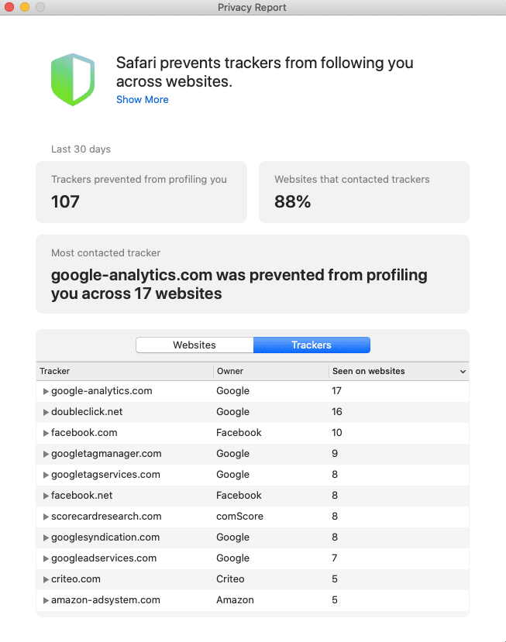Viewport: 506px width, 642px height.
Task: Switch to the Websites tab
Action: [194, 345]
